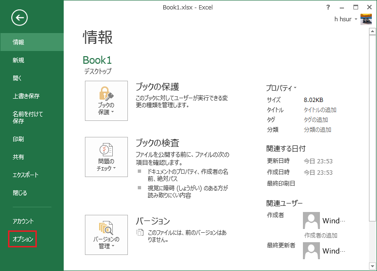
Task: Click the 作成者 author avatar icon
Action: click(311, 220)
